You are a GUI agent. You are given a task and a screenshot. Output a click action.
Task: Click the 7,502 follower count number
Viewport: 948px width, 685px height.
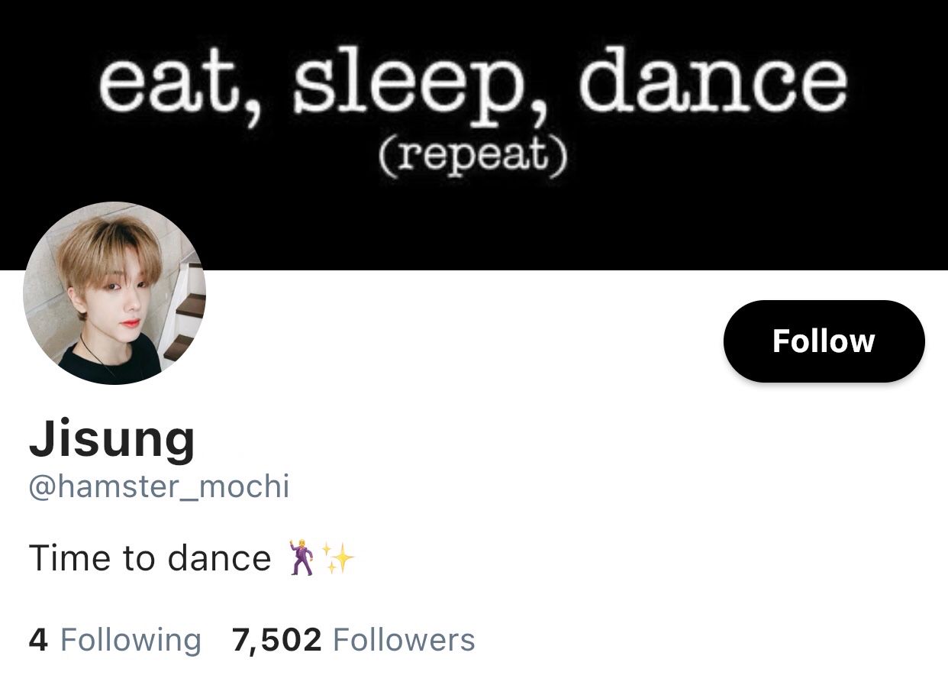[x=276, y=640]
